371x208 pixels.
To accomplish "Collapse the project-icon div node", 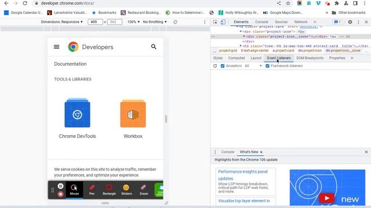I will click(241, 31).
